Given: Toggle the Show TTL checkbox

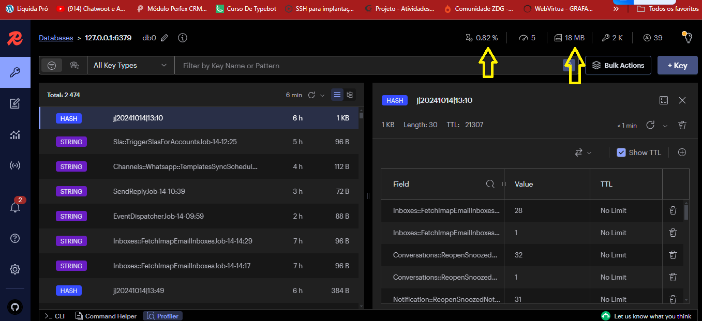Looking at the screenshot, I should [621, 152].
